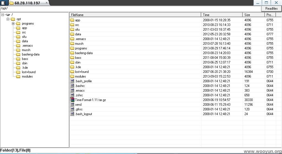Sort by the FileName column header
The width and height of the screenshot is (282, 154).
[x=135, y=15]
